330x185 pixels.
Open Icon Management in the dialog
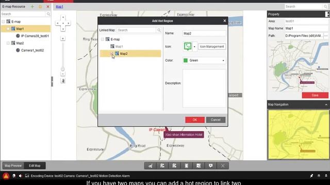(212, 47)
